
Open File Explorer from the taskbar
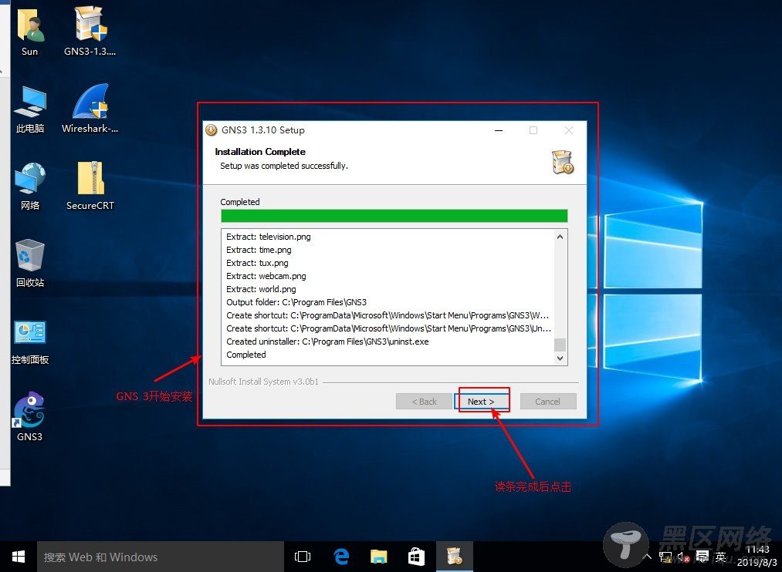(378, 557)
